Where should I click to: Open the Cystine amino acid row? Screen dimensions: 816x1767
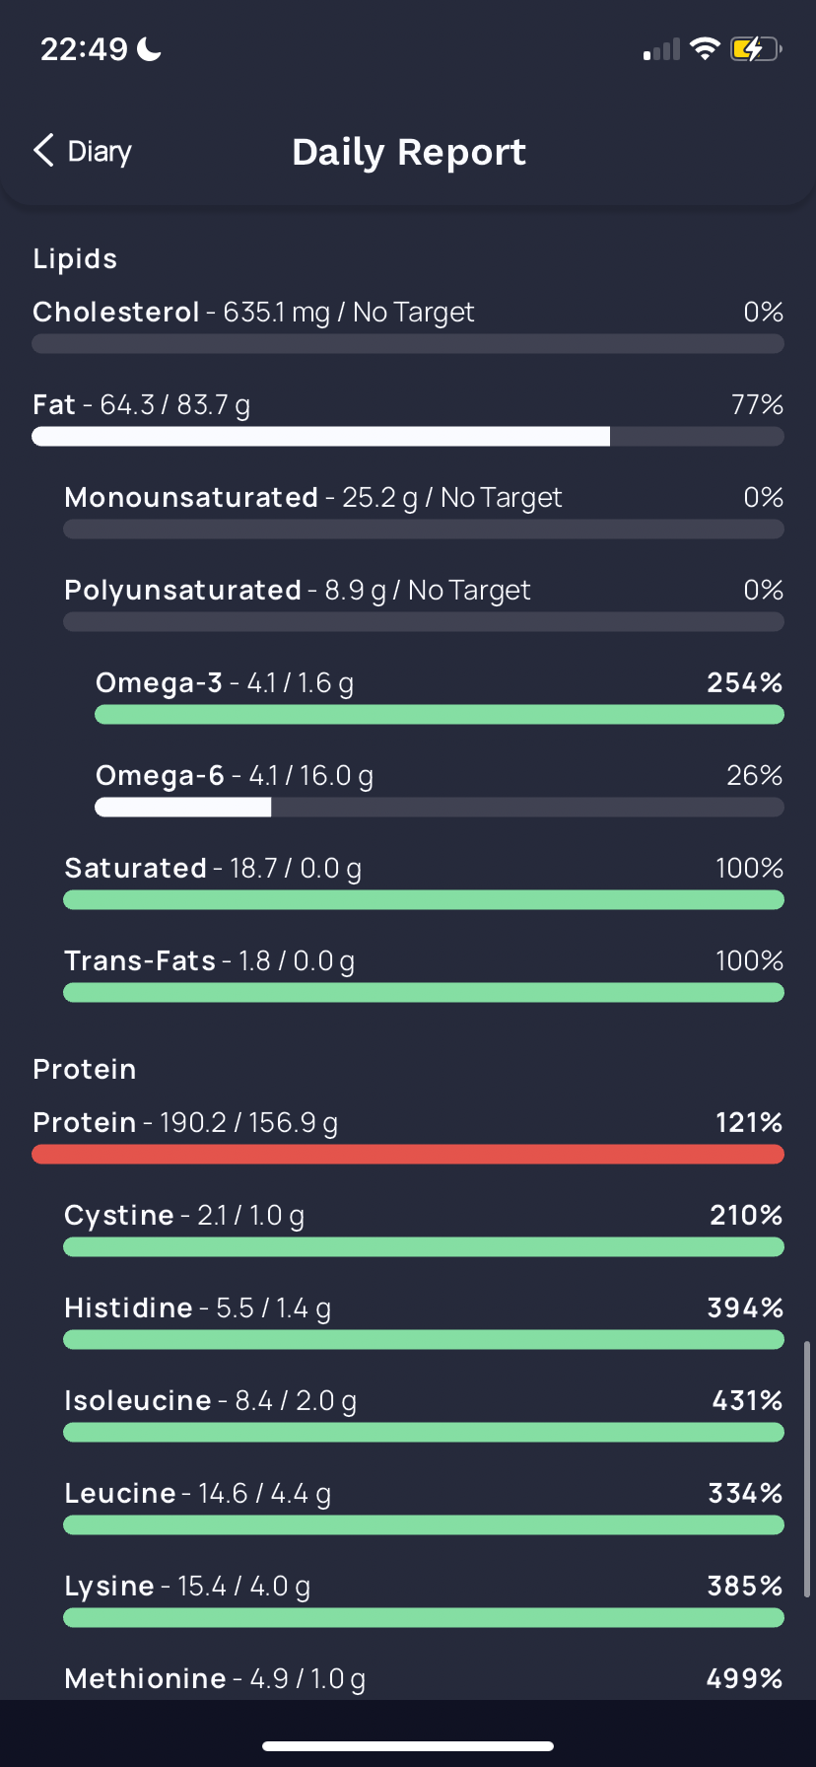(x=424, y=1229)
